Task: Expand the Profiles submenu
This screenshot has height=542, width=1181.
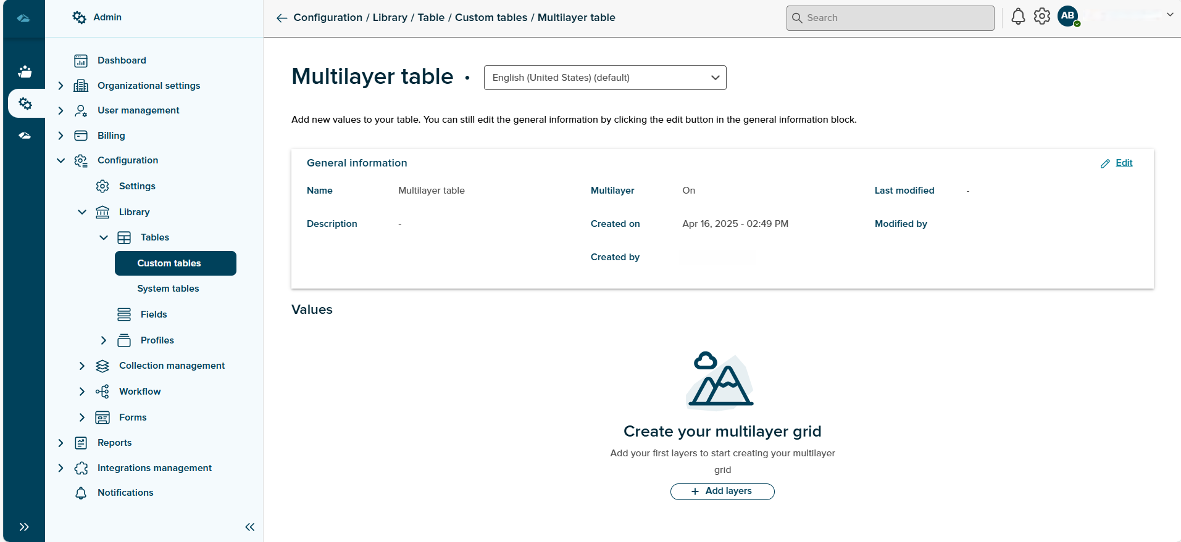Action: click(104, 340)
